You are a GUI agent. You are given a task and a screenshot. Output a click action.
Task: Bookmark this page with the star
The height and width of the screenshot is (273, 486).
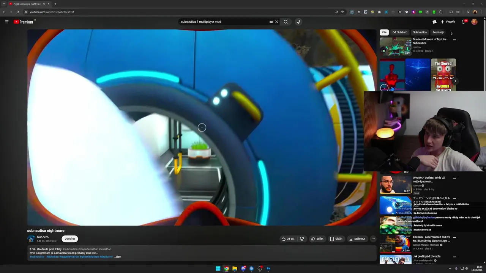(342, 12)
